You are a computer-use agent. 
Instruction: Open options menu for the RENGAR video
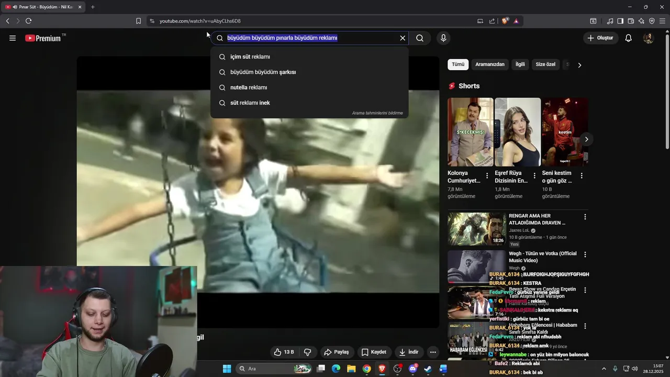pos(585,217)
